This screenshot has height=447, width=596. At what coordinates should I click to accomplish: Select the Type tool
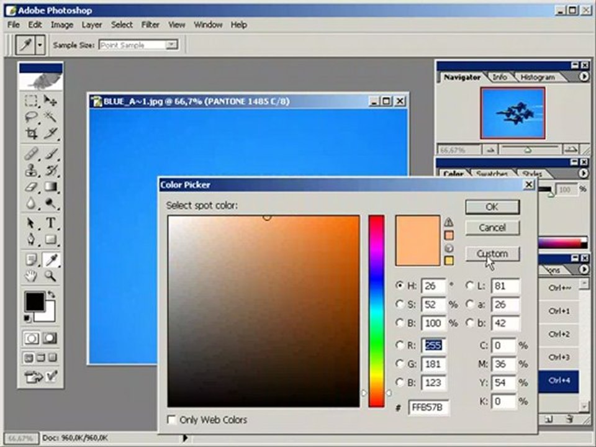click(x=50, y=223)
